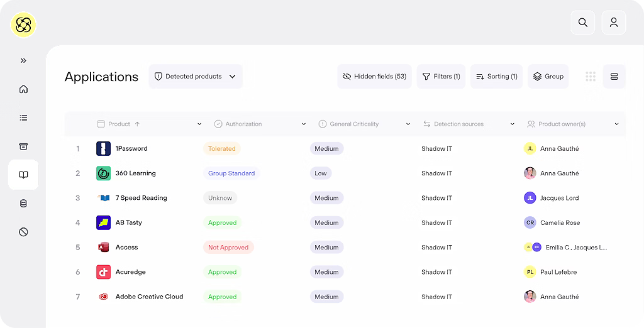Switch to grid view
Screen dimensions: 644x328
click(591, 77)
